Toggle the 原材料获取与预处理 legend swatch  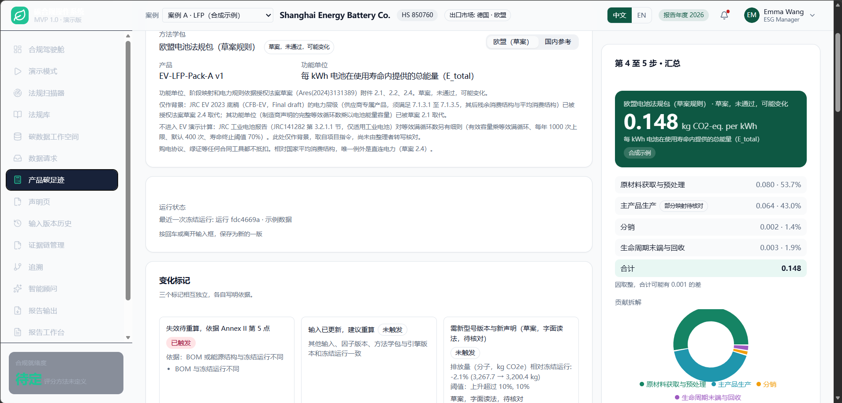click(642, 385)
